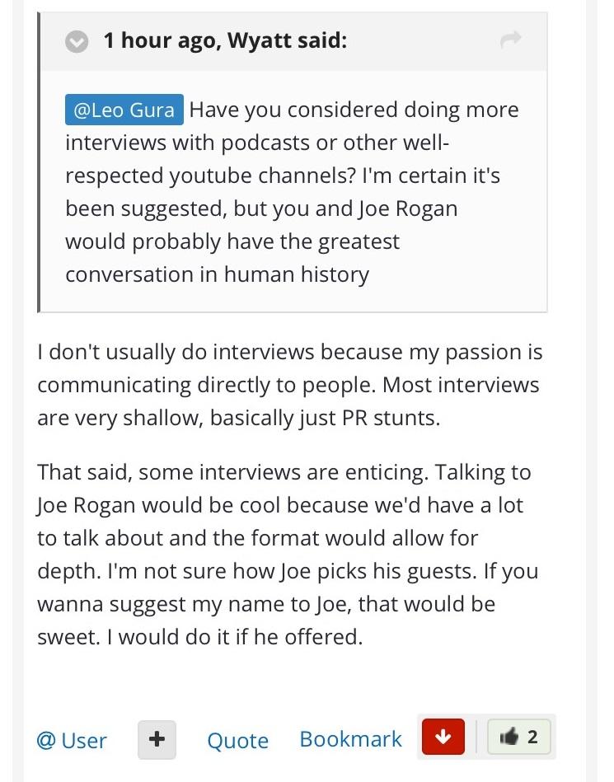Click the @ User mention link
Viewport: 614px width, 782px height.
click(x=72, y=740)
